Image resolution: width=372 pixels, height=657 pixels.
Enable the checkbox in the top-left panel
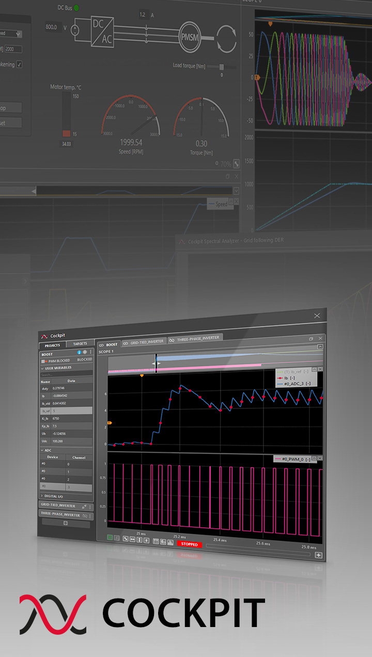tap(19, 64)
